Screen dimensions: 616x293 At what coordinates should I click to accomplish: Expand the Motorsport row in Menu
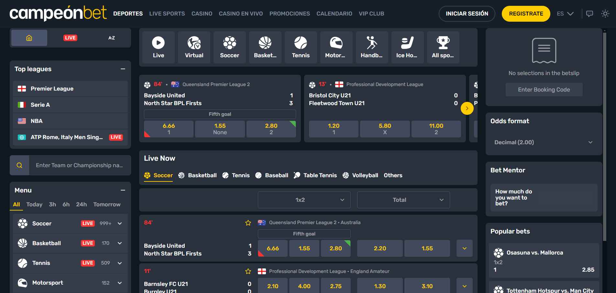point(120,283)
